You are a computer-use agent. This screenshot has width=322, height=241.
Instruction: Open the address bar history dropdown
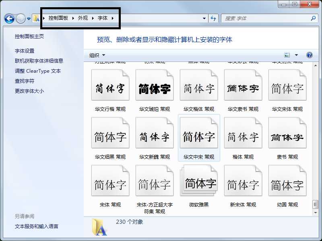click(x=204, y=18)
